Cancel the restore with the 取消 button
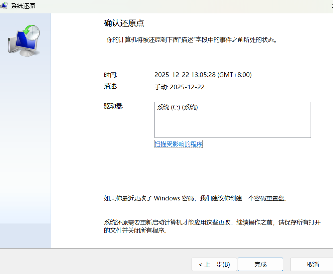This screenshot has height=274, width=333. [312, 264]
